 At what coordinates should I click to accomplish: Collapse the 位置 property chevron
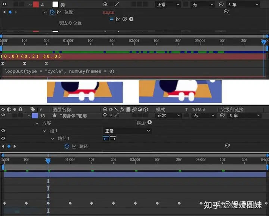click(x=45, y=13)
